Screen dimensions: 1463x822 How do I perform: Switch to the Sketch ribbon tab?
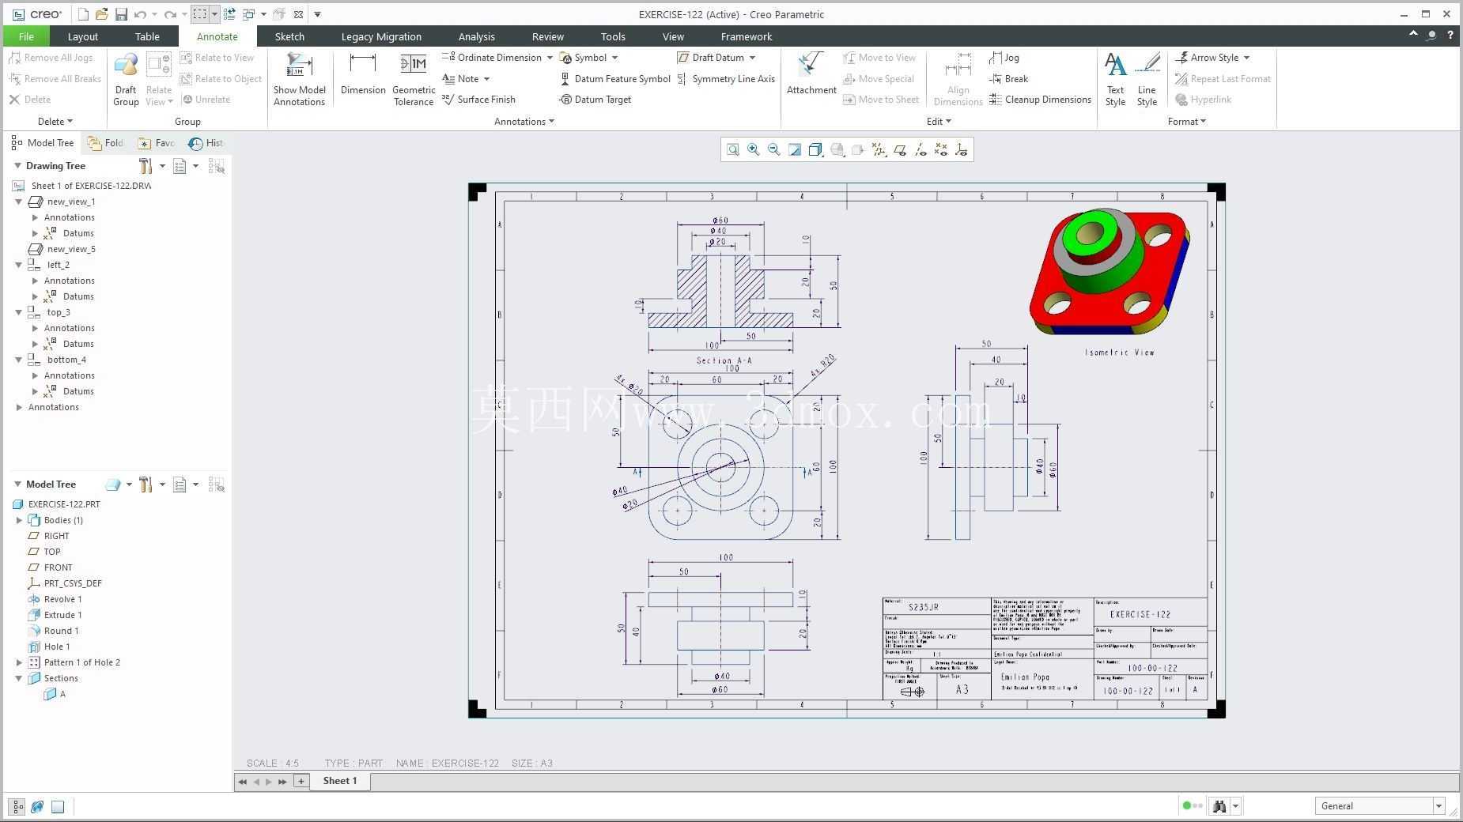(x=289, y=36)
